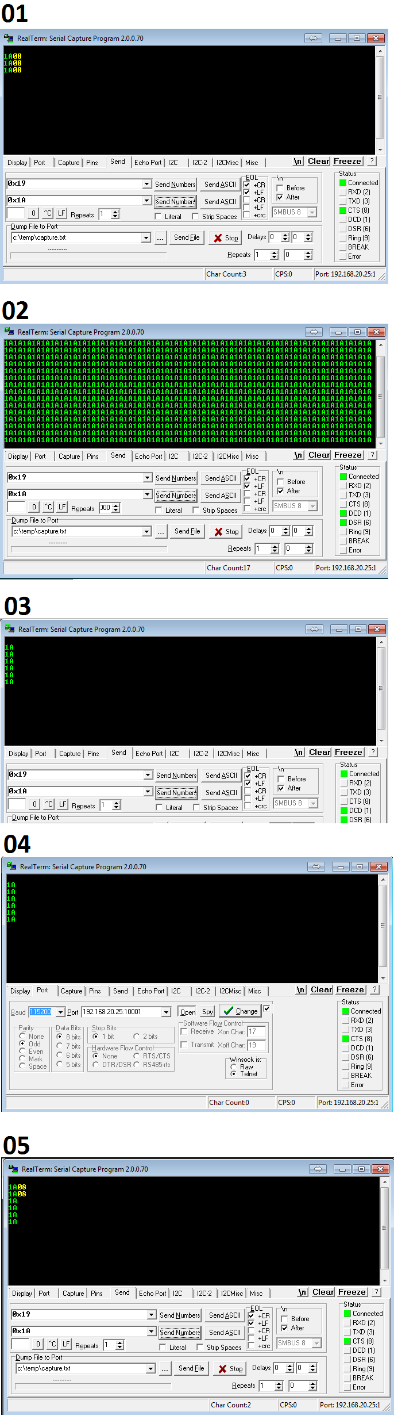The width and height of the screenshot is (394, 1416).
Task: Switch to the Capture tab in screenshot 04
Action: coord(72,991)
